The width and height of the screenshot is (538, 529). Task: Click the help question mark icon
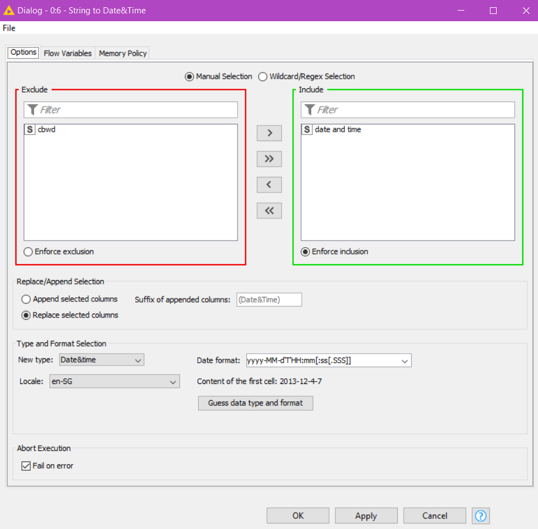pyautogui.click(x=480, y=516)
